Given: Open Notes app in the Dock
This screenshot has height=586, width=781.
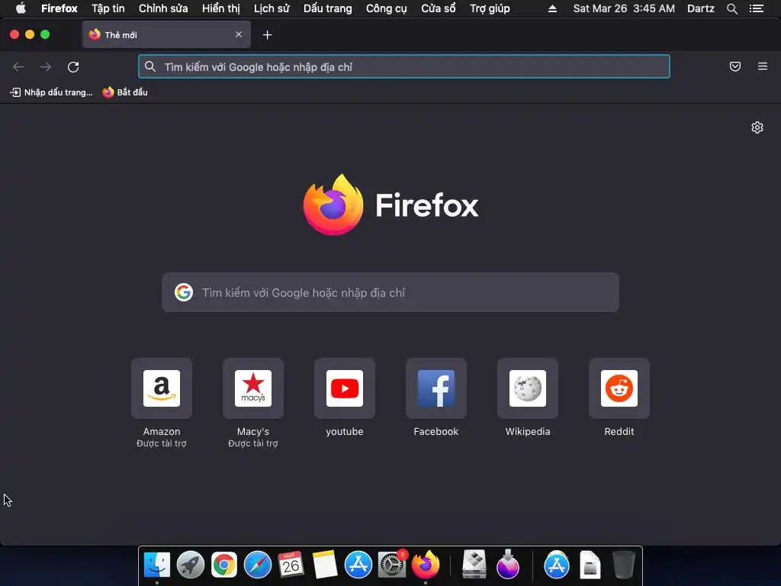Looking at the screenshot, I should 325,565.
